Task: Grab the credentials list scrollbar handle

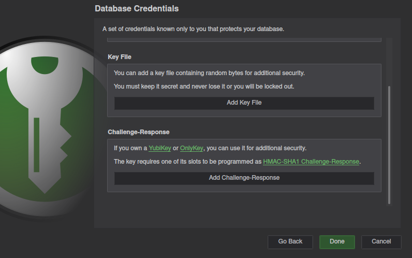Action: 389,145
